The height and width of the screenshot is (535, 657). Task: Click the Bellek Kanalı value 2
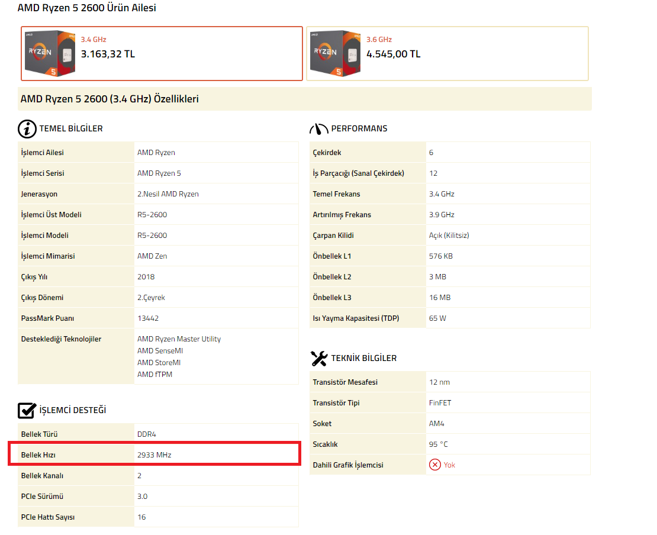coord(140,475)
